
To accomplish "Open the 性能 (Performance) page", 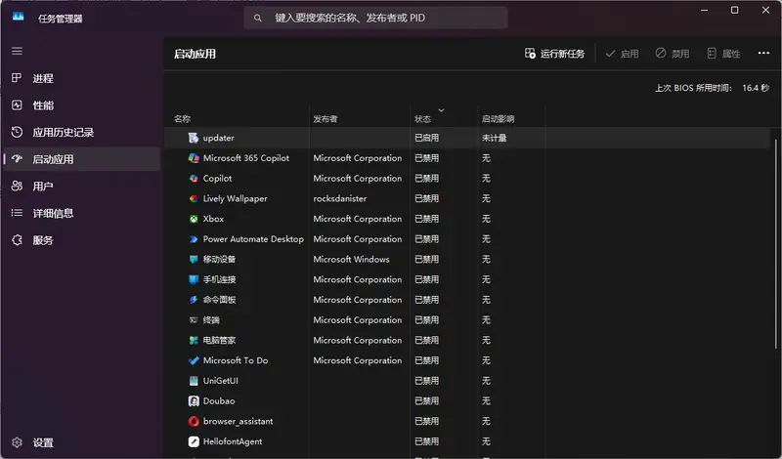I will coord(82,105).
